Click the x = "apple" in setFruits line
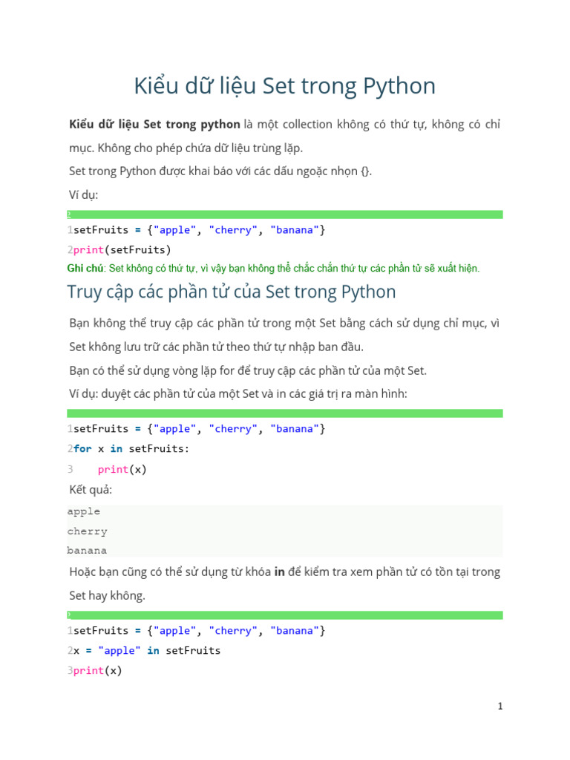Image resolution: width=570 pixels, height=760 pixels. tap(146, 650)
